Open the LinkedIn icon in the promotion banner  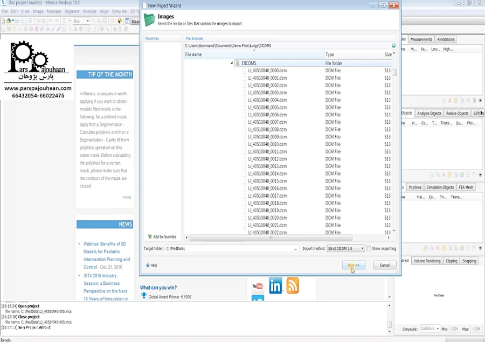[275, 286]
